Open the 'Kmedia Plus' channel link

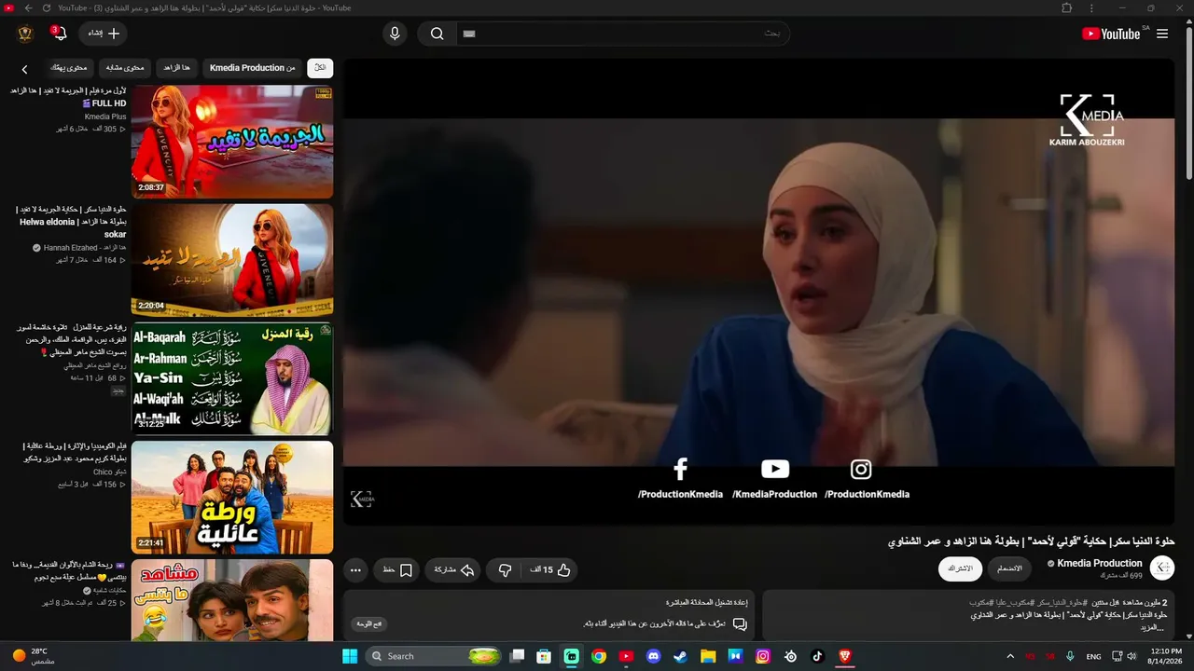point(105,116)
